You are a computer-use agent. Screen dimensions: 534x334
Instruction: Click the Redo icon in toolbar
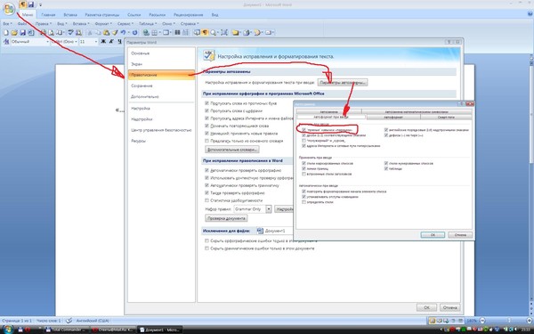pos(135,33)
